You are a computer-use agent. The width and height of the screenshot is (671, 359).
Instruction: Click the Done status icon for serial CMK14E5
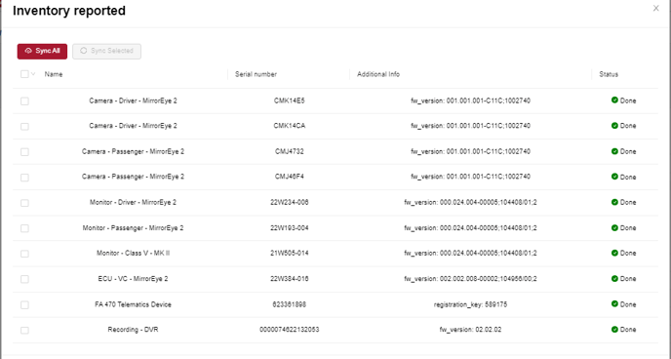(614, 100)
